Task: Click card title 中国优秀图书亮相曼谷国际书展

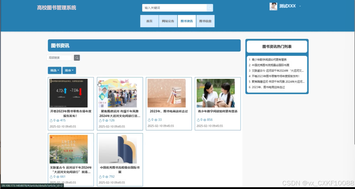Action: click(120, 170)
